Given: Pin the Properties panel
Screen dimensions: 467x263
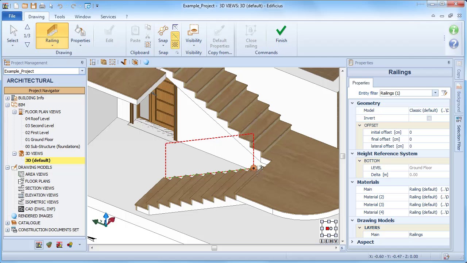Looking at the screenshot, I should (449, 63).
